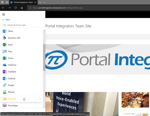150x116 pixels.
Task: Reload the page with refresh icon
Action: (x=16, y=8)
